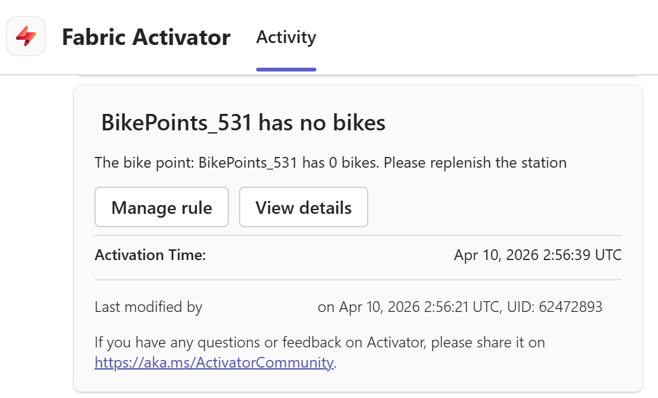Select the activation timestamp Apr 10, 2026
Viewport: 658px width, 398px height.
tap(537, 255)
